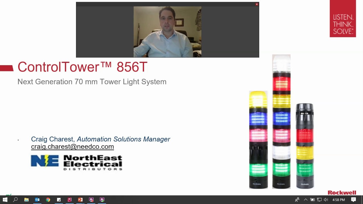Open the Windows Start menu
The width and height of the screenshot is (363, 204).
pos(5,200)
